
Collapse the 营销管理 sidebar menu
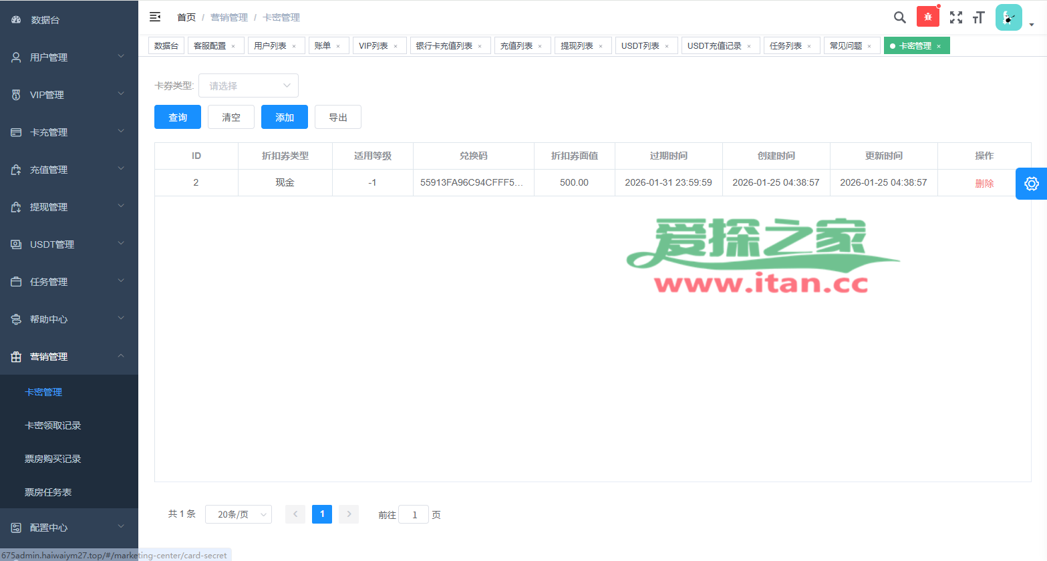pos(69,357)
